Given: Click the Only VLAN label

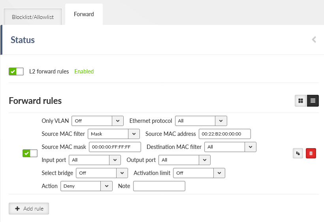Looking at the screenshot, I should 55,121.
